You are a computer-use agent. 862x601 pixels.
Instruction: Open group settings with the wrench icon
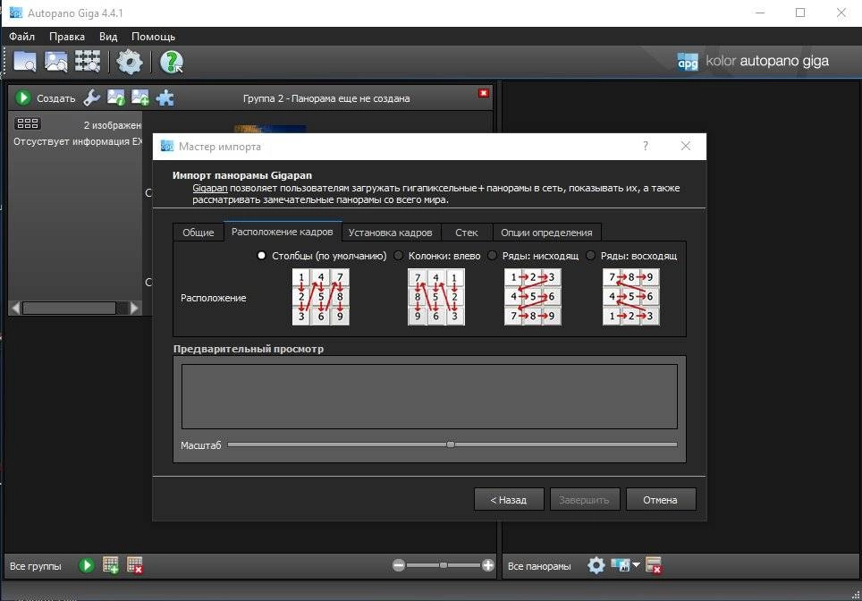point(91,97)
